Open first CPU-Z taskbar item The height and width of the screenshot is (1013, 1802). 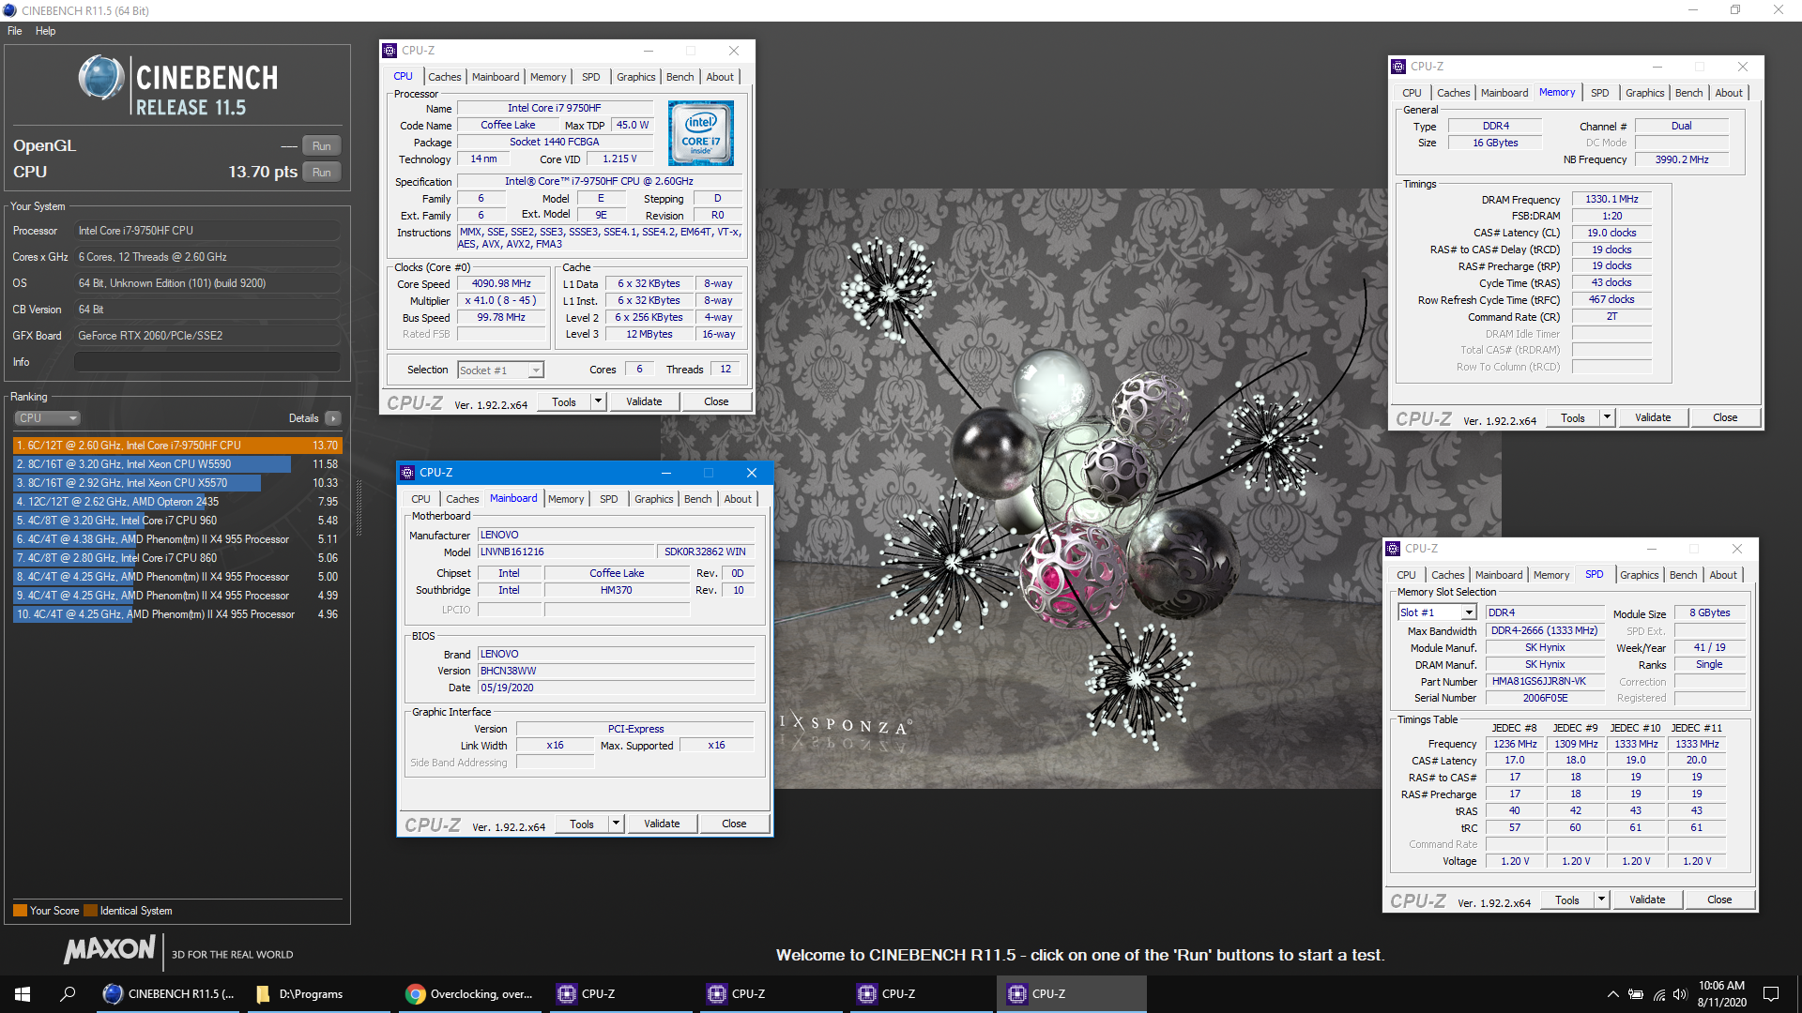click(619, 993)
